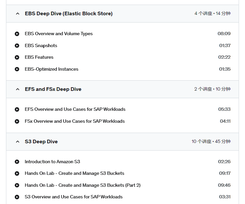Screen dimensions: 245x204
Task: Click the 08:09 duration of EBS Overview
Action: 224,34
